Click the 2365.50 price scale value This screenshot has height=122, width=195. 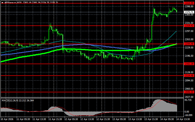189,15
